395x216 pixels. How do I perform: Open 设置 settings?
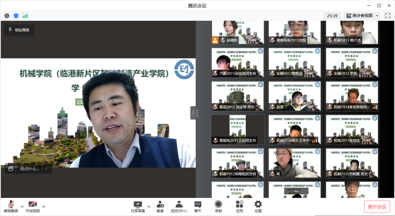[x=258, y=207]
